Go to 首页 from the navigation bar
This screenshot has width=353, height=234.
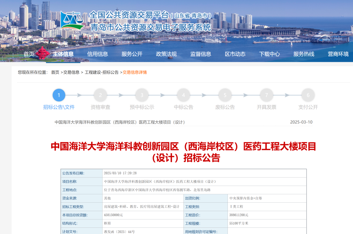(28, 54)
